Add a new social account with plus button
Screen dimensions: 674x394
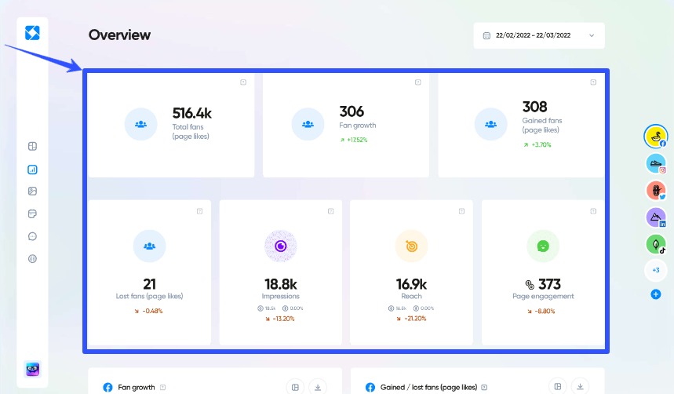pyautogui.click(x=655, y=294)
